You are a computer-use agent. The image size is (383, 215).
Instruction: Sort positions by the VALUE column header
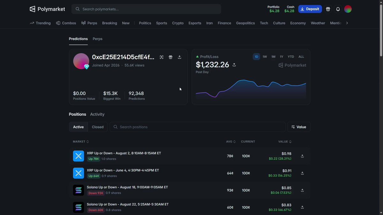click(x=285, y=142)
